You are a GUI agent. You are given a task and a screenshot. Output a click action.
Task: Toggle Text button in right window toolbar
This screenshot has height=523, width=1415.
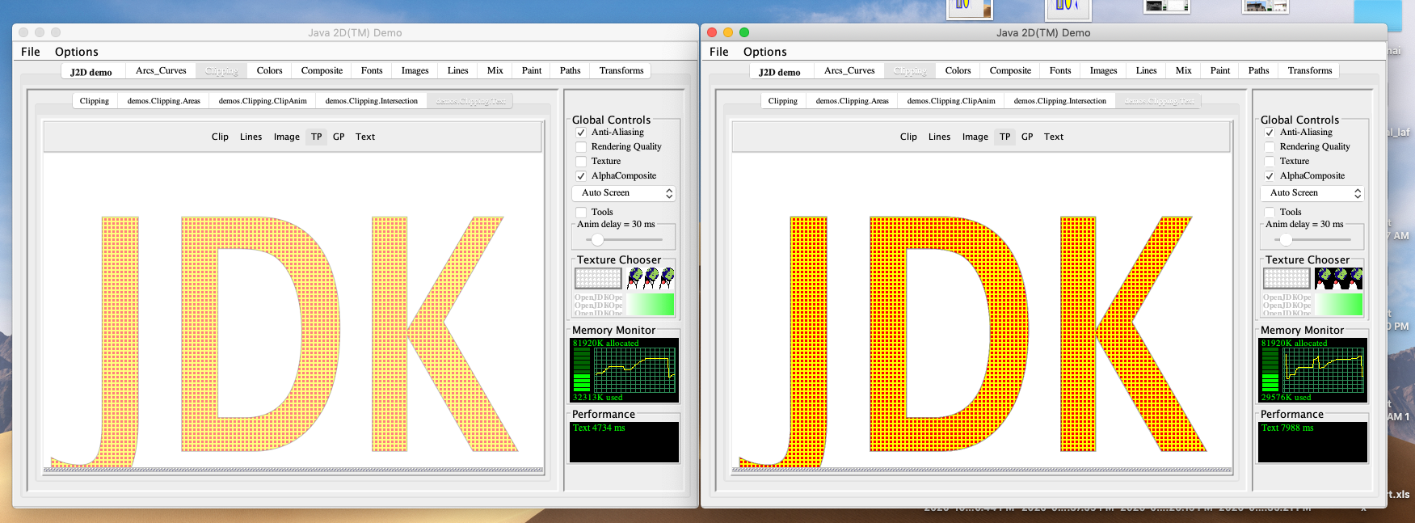click(1054, 137)
